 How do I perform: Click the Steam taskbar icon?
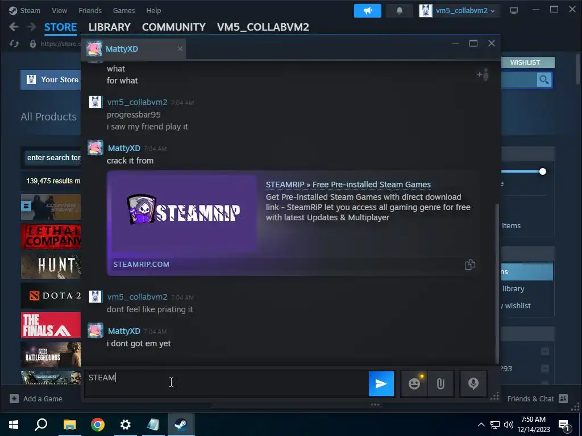tap(181, 425)
